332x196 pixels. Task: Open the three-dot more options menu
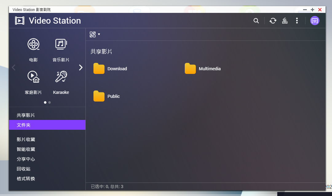coord(297,21)
